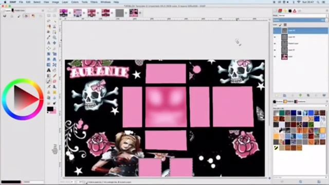
Task: Lower the layer with green arrow
Action: (300, 96)
